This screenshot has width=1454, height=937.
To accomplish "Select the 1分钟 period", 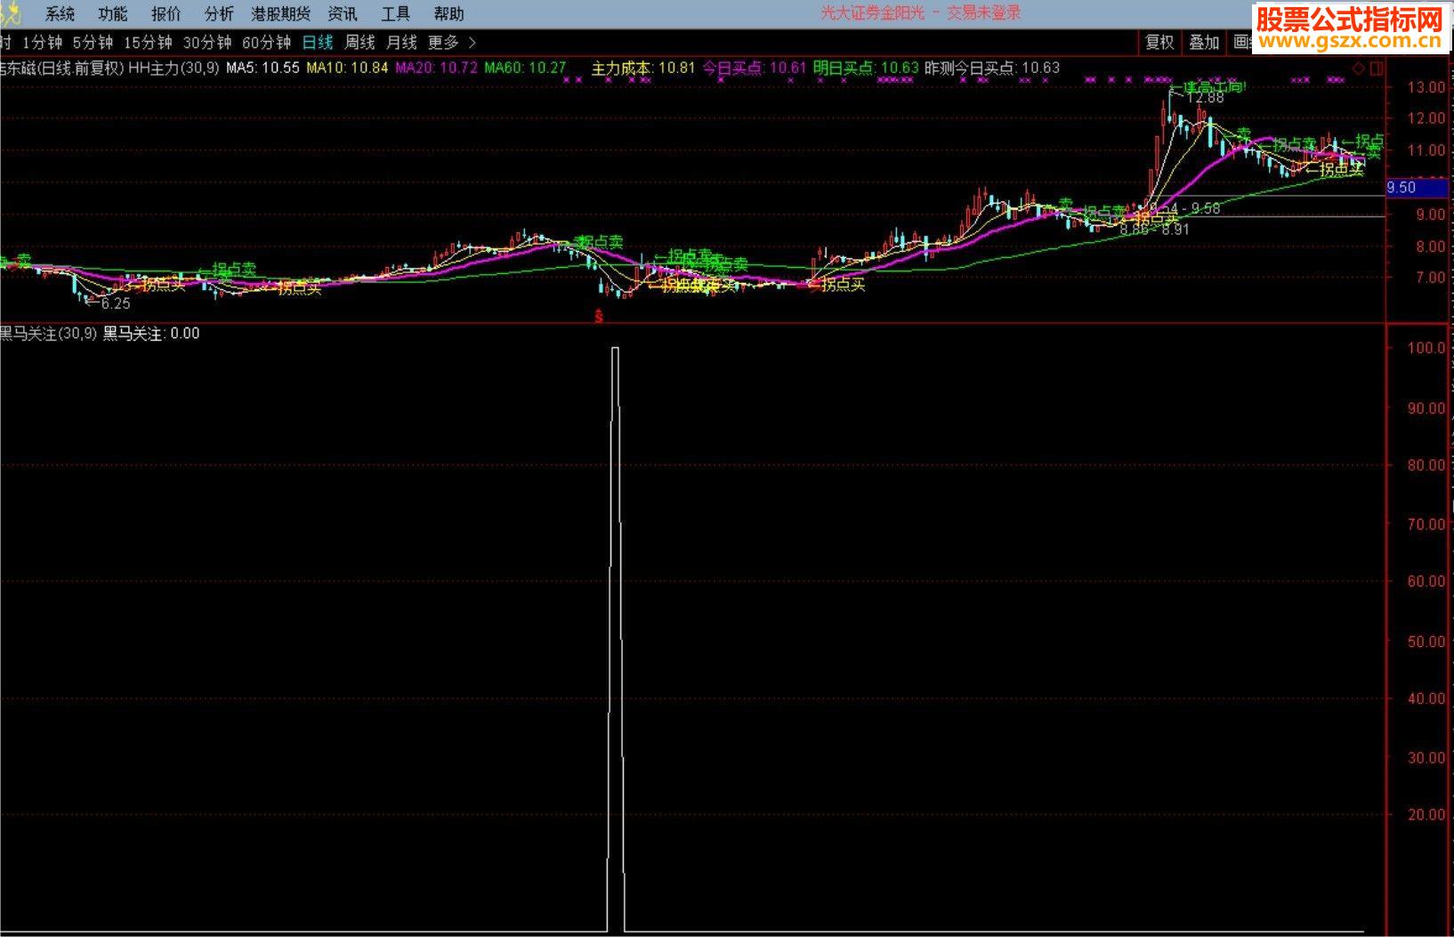I will (x=43, y=42).
